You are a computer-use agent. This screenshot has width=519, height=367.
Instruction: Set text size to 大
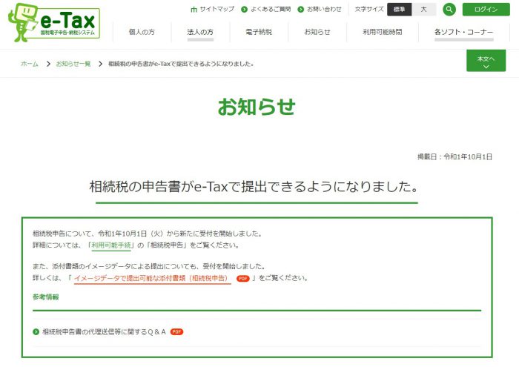click(423, 10)
